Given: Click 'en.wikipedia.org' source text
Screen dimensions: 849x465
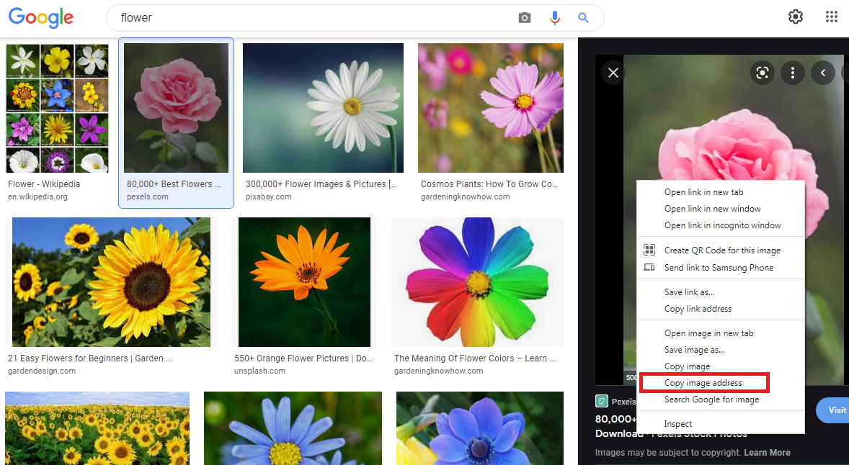Looking at the screenshot, I should click(x=37, y=197).
